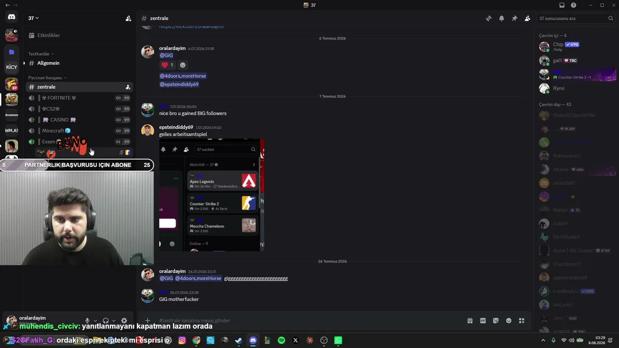
Task: Open the WM.A? server
Action: tap(12, 130)
